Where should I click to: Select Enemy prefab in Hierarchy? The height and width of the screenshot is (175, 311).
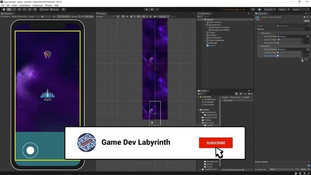(212, 45)
